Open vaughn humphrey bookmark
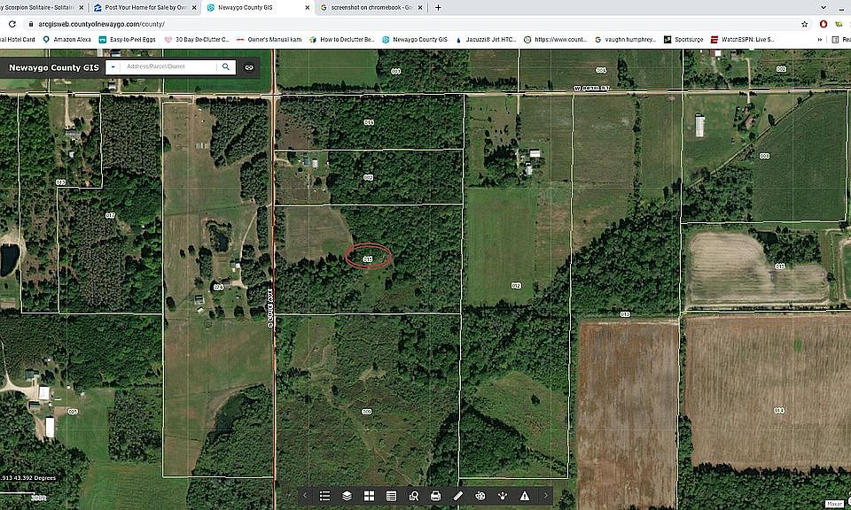Image resolution: width=851 pixels, height=510 pixels. tap(625, 40)
